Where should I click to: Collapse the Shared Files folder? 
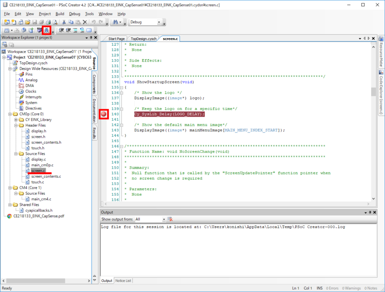10,205
